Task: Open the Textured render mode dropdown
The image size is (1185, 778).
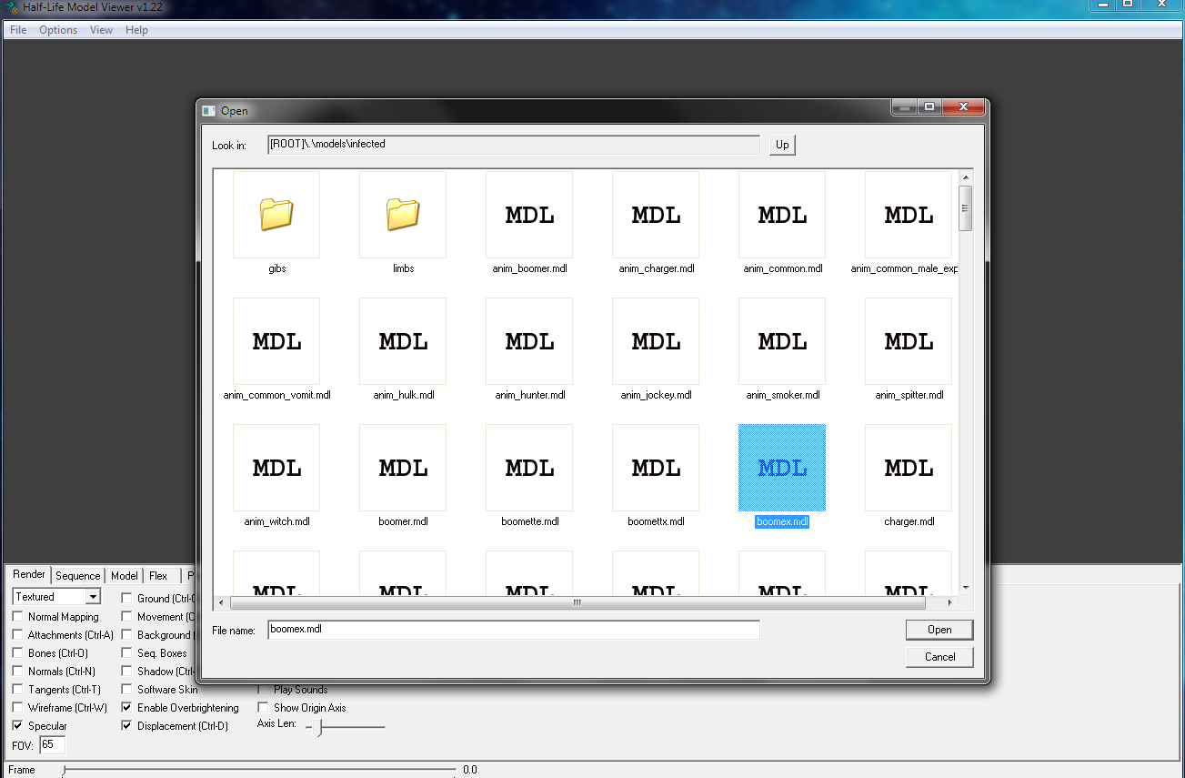Action: pyautogui.click(x=56, y=597)
